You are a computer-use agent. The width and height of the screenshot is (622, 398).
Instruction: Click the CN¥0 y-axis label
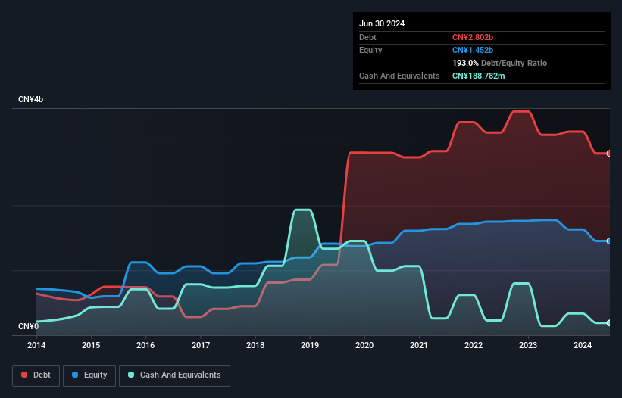coord(29,326)
